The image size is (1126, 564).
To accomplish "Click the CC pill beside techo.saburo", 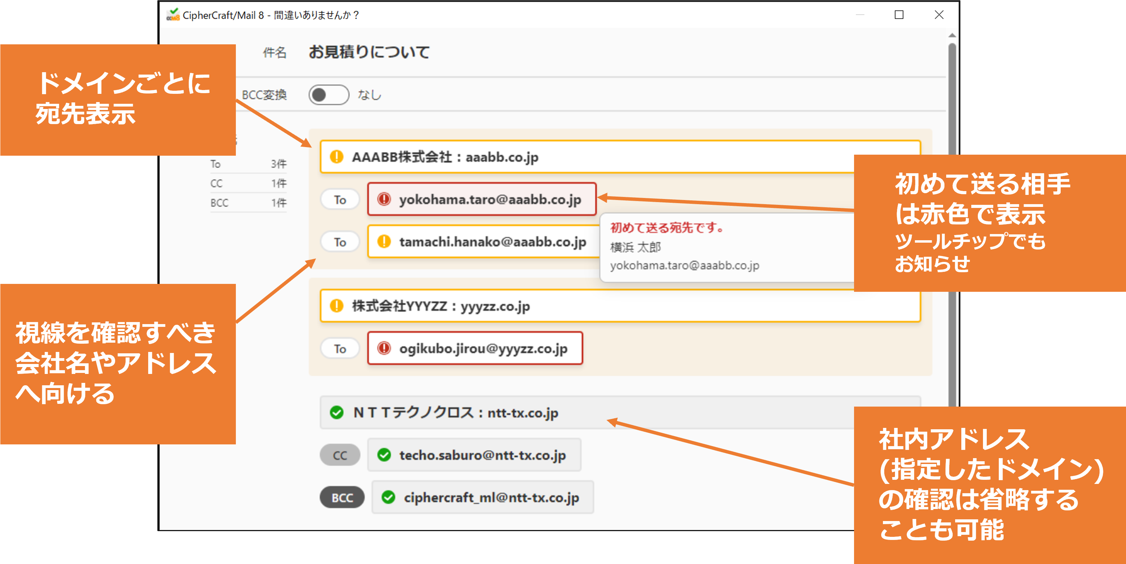I will (x=340, y=455).
